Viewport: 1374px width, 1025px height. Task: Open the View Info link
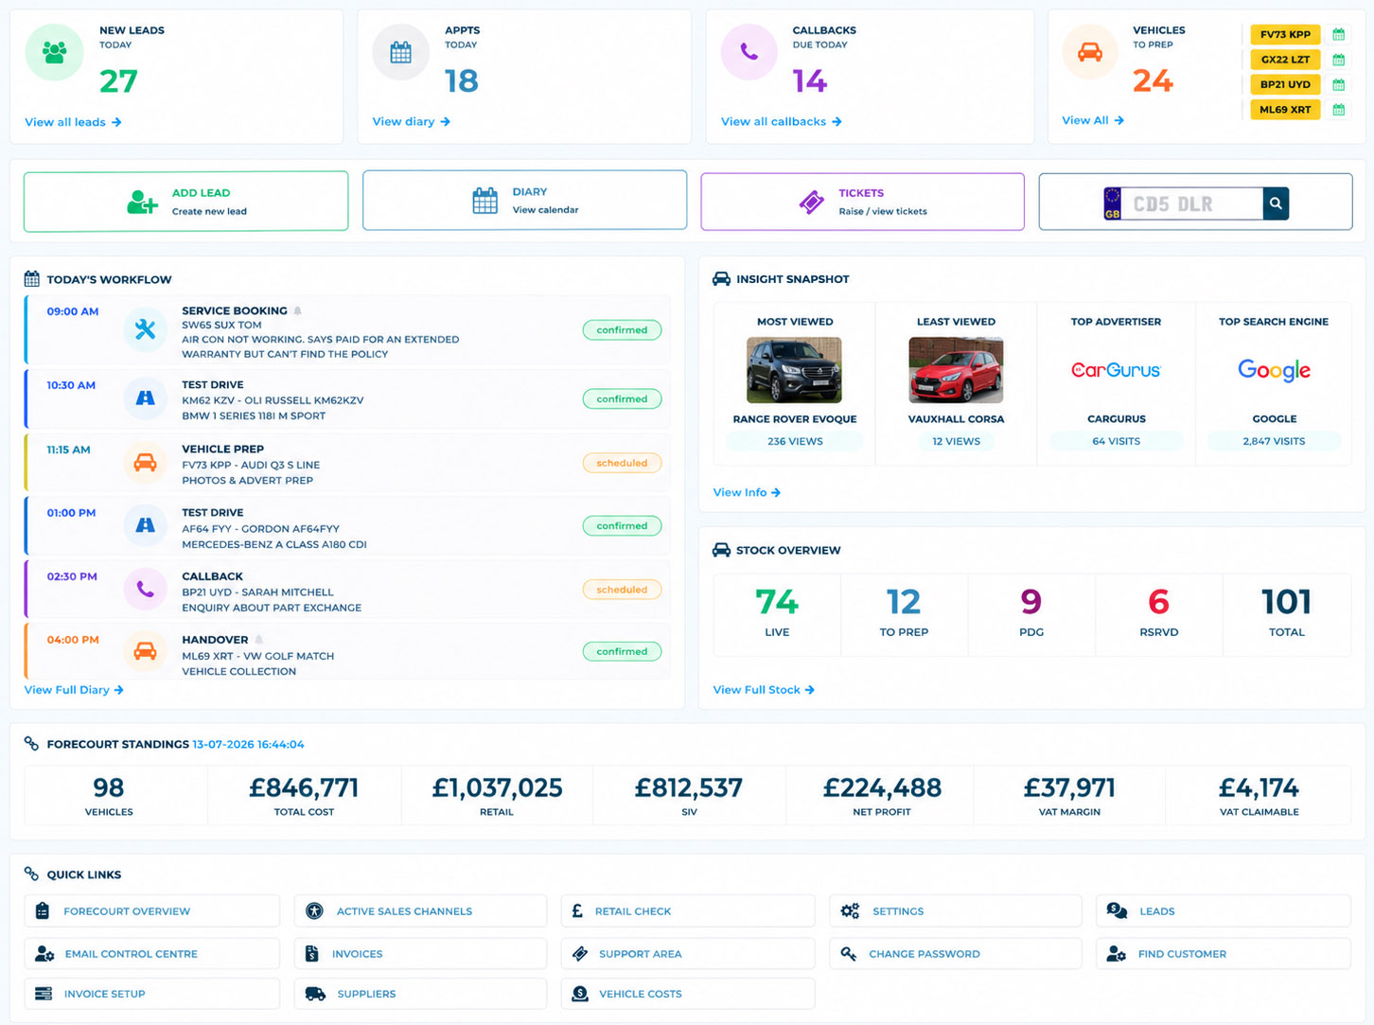coord(747,492)
